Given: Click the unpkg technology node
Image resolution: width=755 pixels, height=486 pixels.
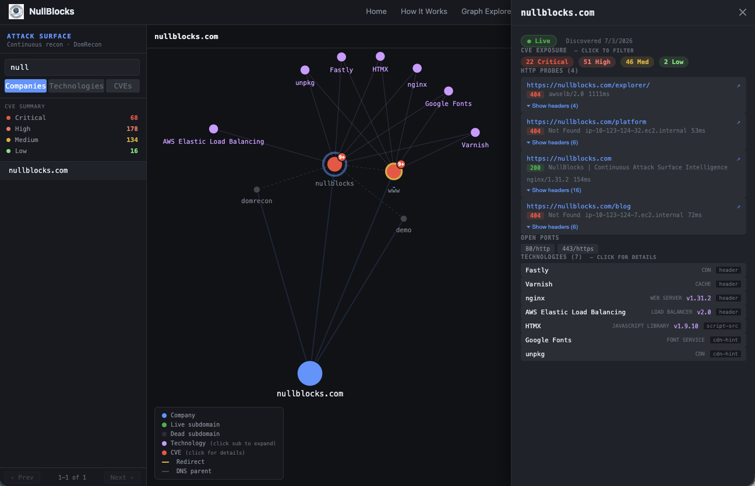Looking at the screenshot, I should pos(305,70).
